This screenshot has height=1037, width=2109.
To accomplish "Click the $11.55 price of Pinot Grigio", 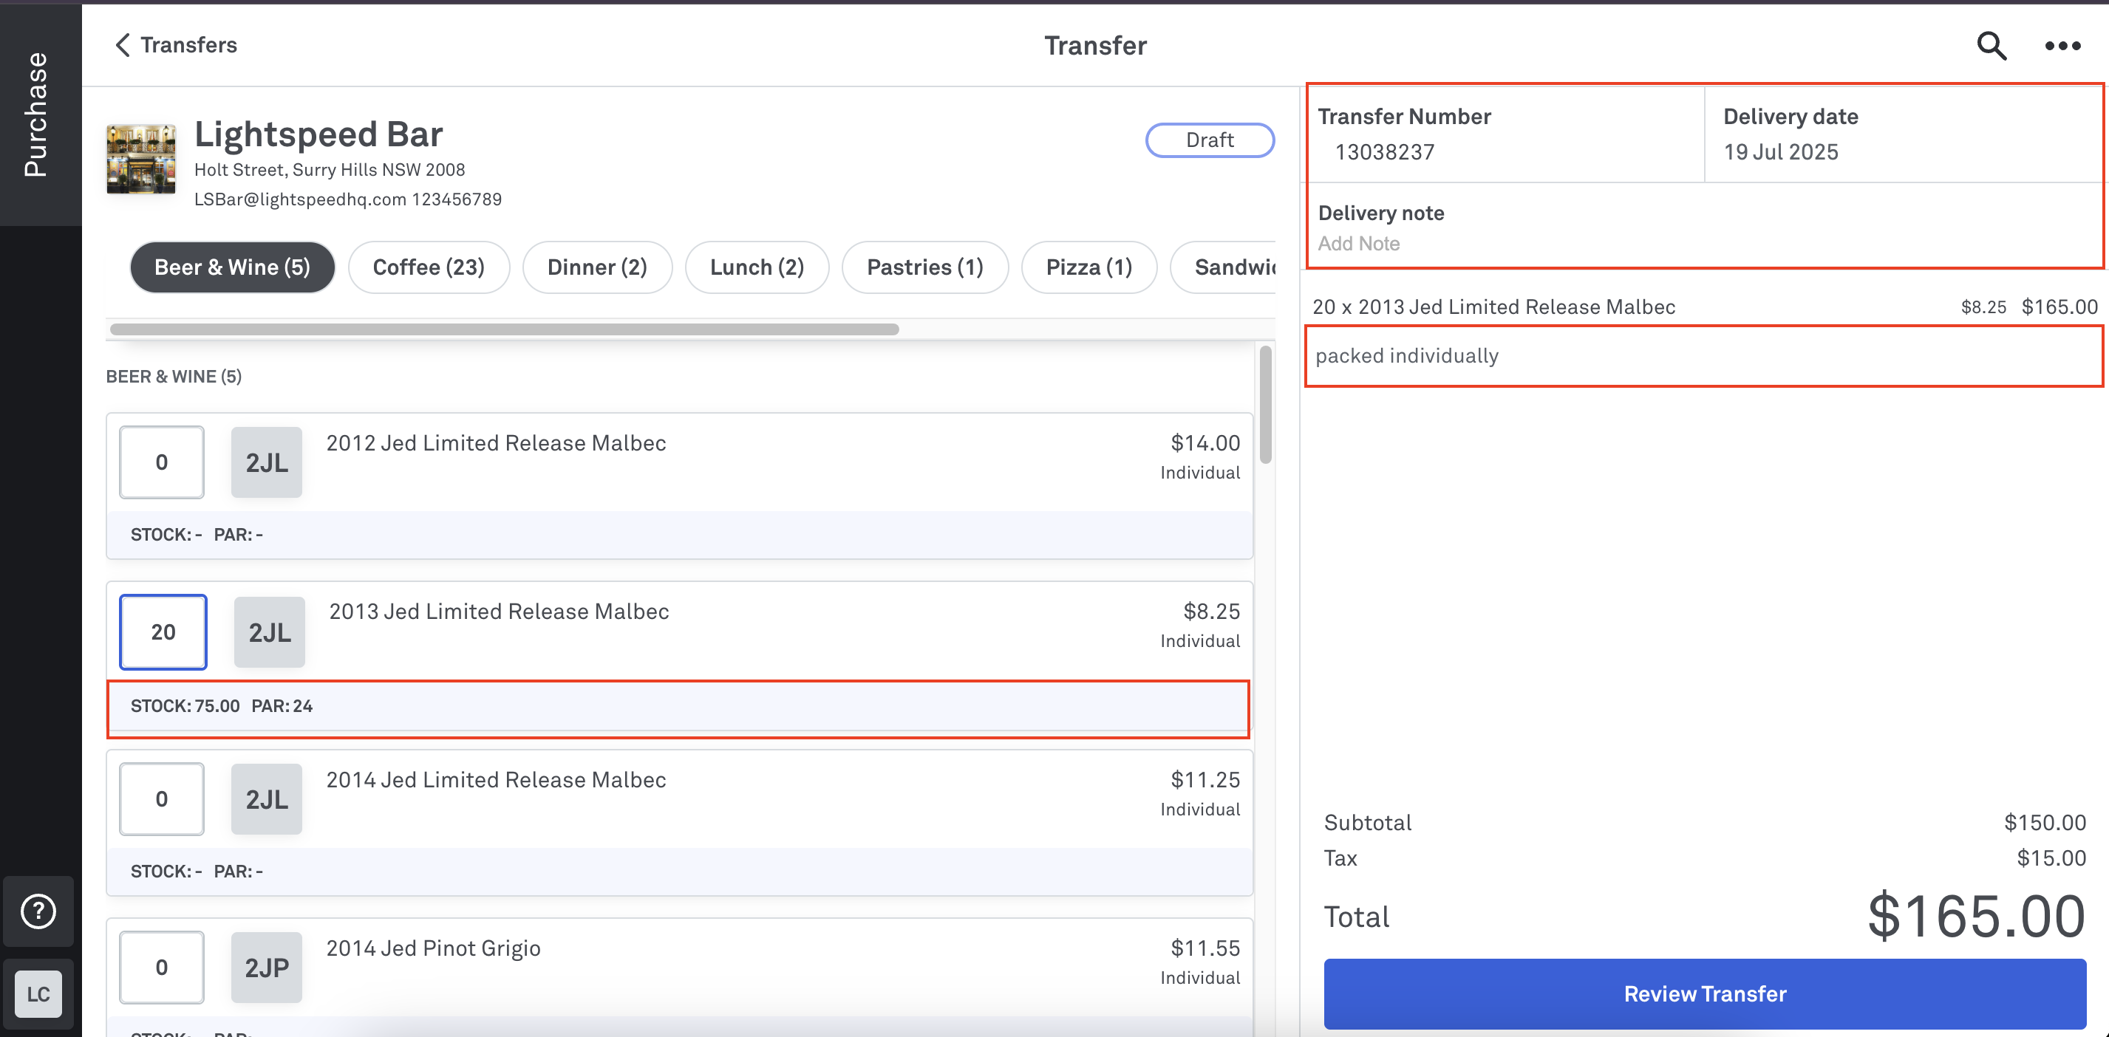I will pos(1205,948).
